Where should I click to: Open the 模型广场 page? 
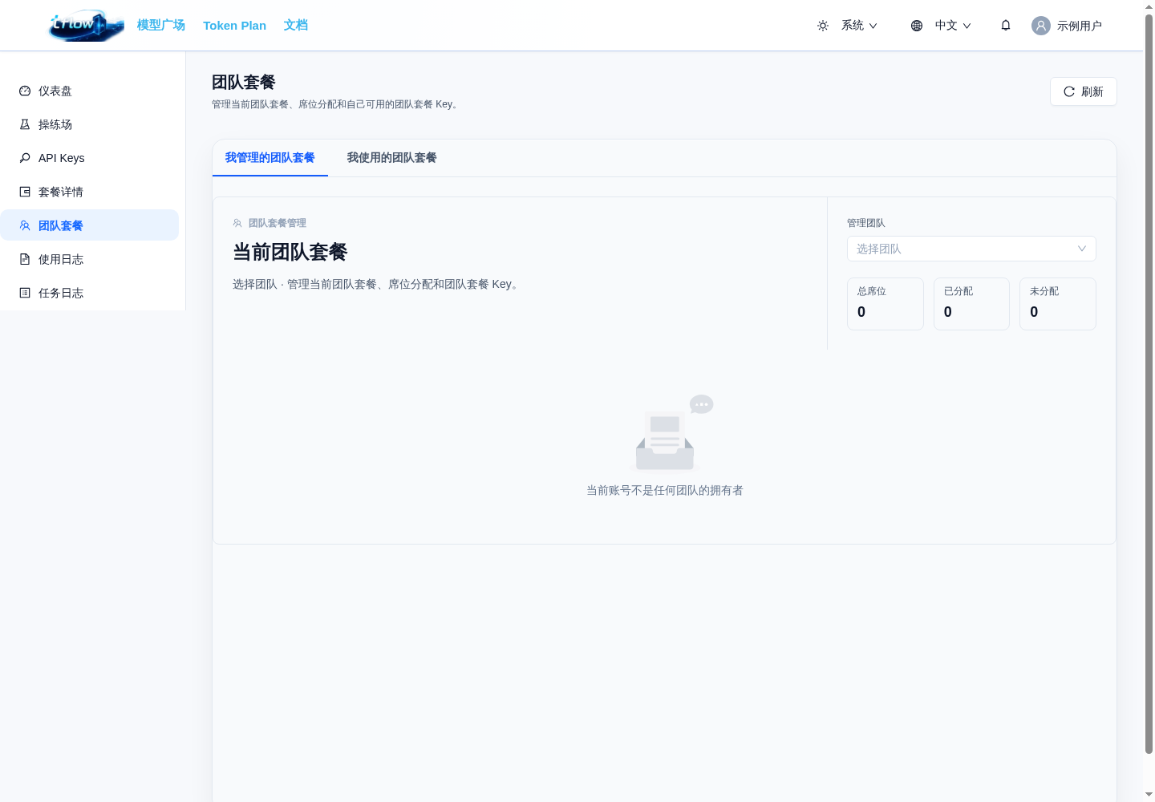pyautogui.click(x=161, y=26)
